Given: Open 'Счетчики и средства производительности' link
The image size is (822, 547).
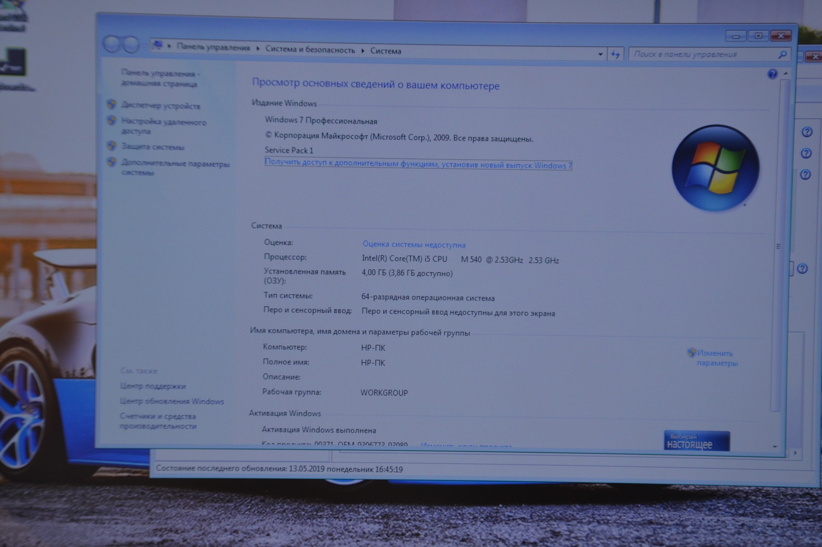Looking at the screenshot, I should 158,421.
